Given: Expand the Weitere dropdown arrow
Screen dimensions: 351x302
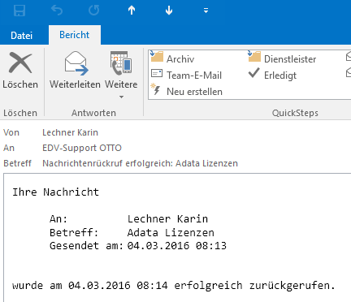Looking at the screenshot, I should point(121,97).
